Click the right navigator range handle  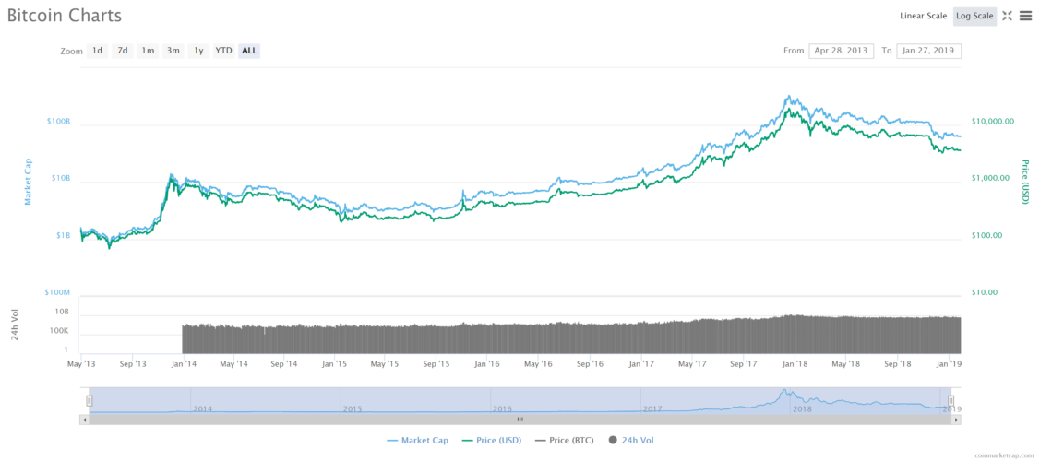pos(950,400)
